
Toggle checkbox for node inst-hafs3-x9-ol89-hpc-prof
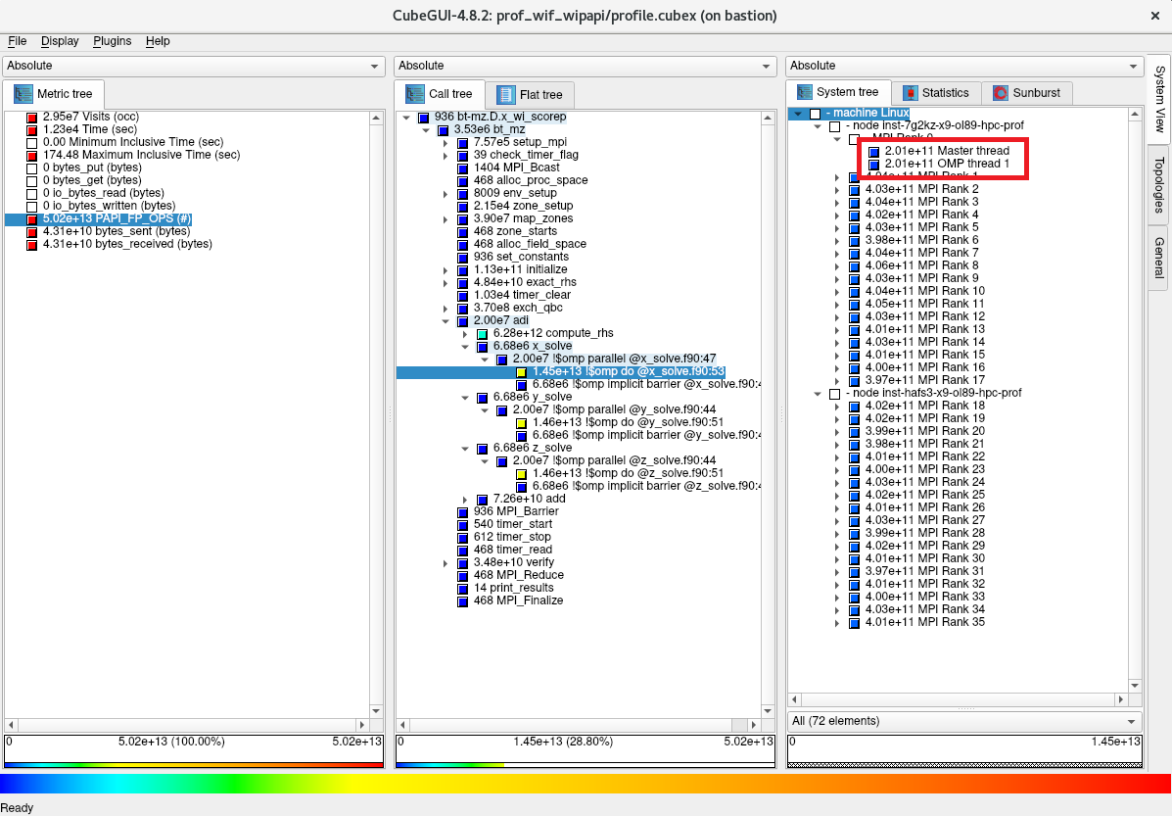pos(834,393)
